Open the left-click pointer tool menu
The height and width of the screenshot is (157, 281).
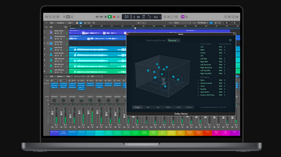[x=139, y=23]
